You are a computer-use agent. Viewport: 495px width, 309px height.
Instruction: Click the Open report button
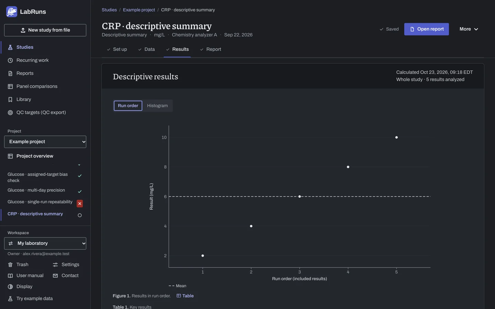tap(427, 29)
